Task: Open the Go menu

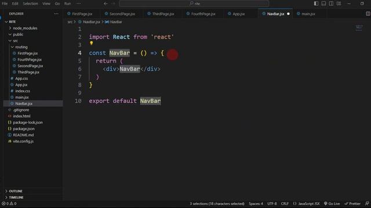Action: (57, 3)
